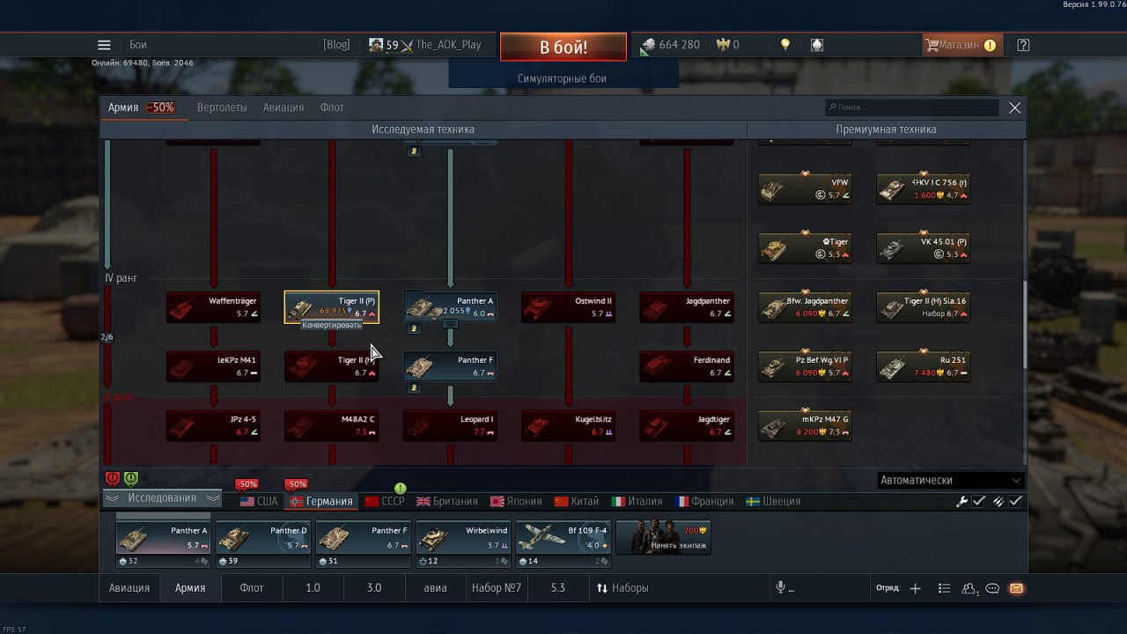The image size is (1127, 634).
Task: Open the Наборы presets selector
Action: (622, 587)
